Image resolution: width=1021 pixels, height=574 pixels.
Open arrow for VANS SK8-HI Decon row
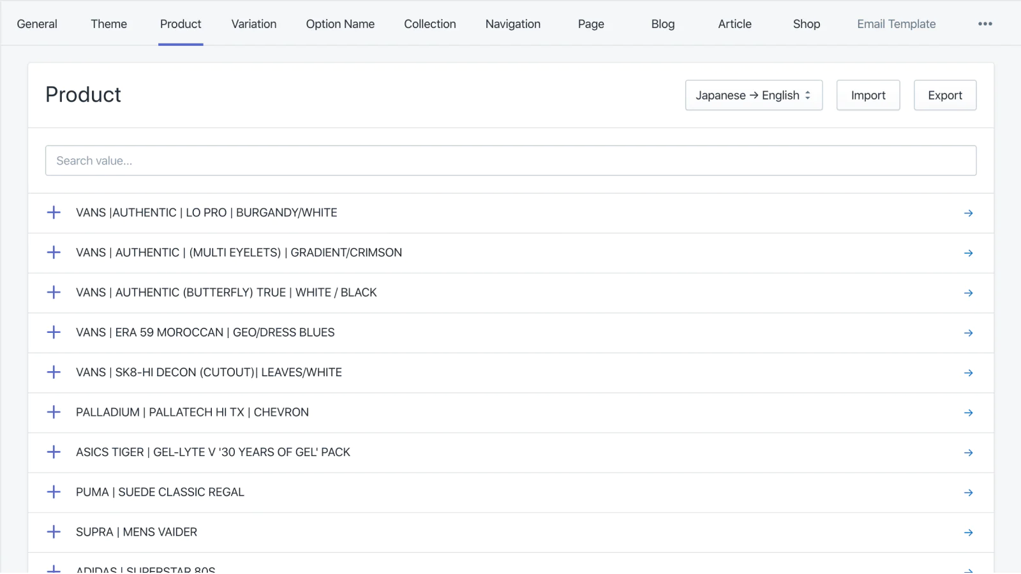(968, 372)
